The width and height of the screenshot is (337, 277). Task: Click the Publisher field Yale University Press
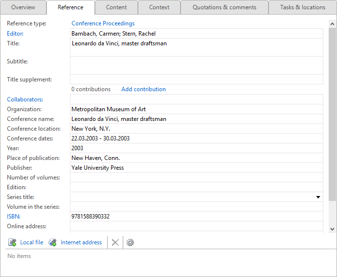[197, 168]
